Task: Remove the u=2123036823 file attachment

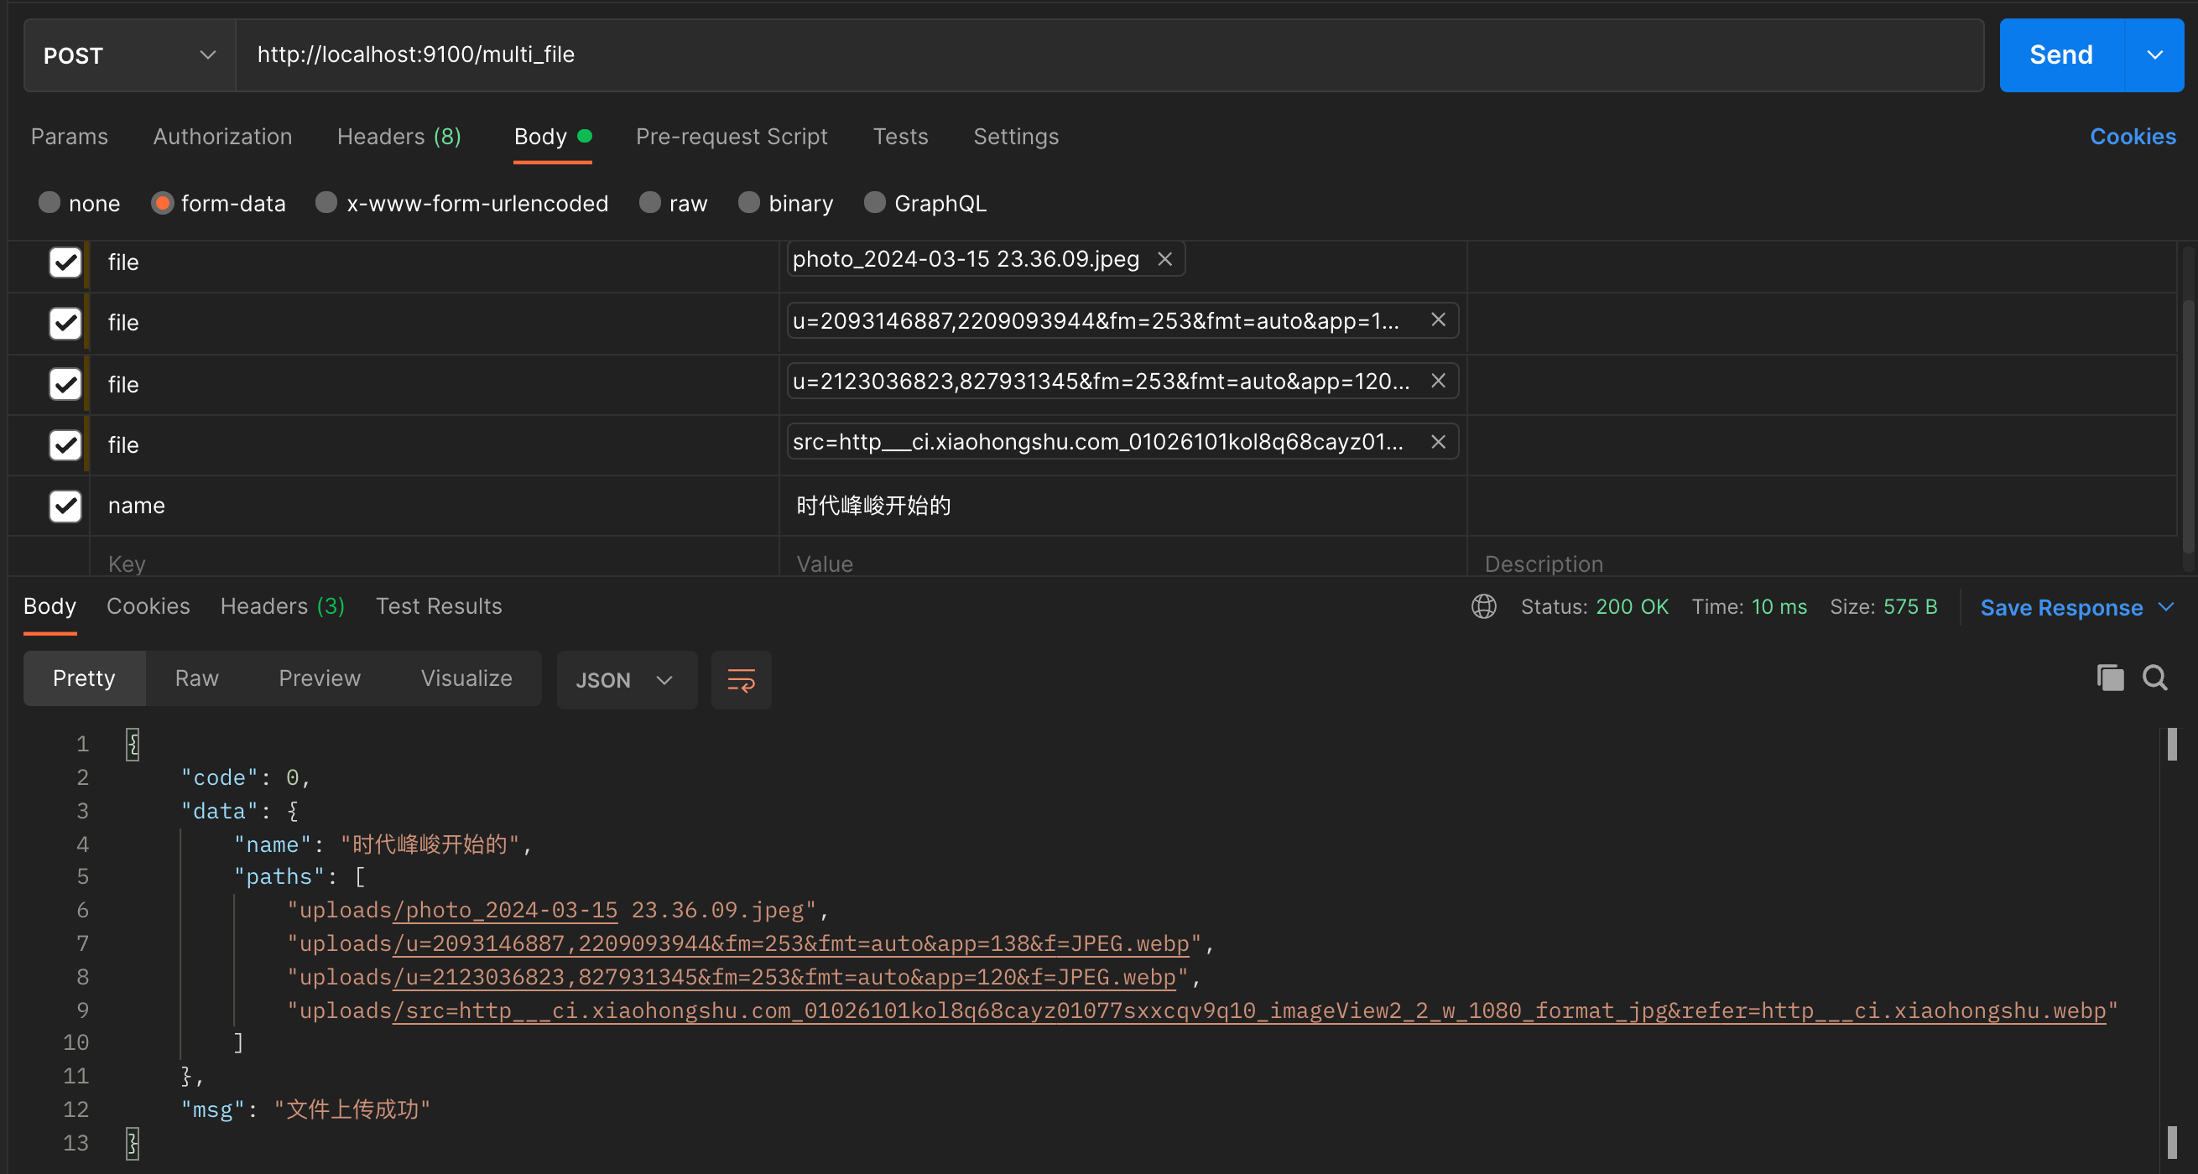Action: (x=1438, y=381)
